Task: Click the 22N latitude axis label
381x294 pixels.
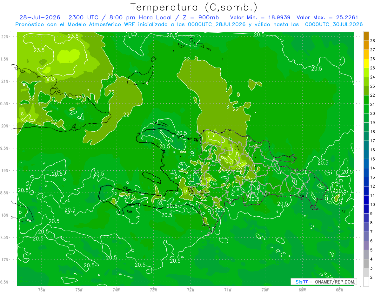Action: [x=4, y=37]
